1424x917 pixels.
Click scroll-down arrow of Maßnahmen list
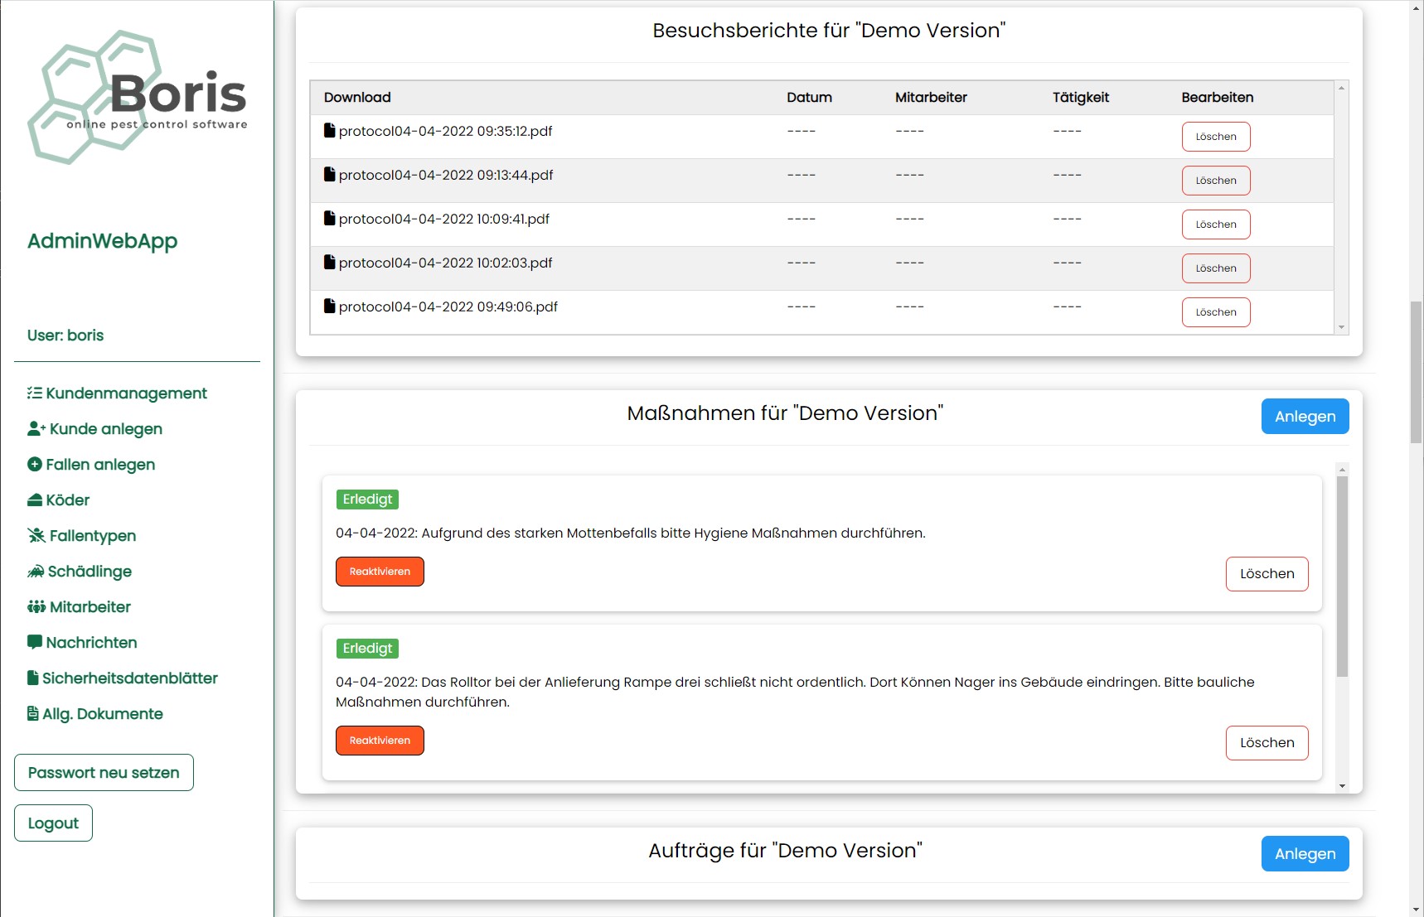coord(1342,786)
